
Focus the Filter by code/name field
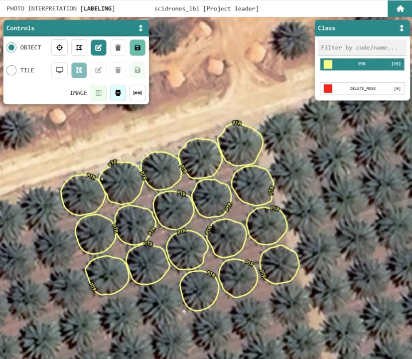(x=362, y=47)
